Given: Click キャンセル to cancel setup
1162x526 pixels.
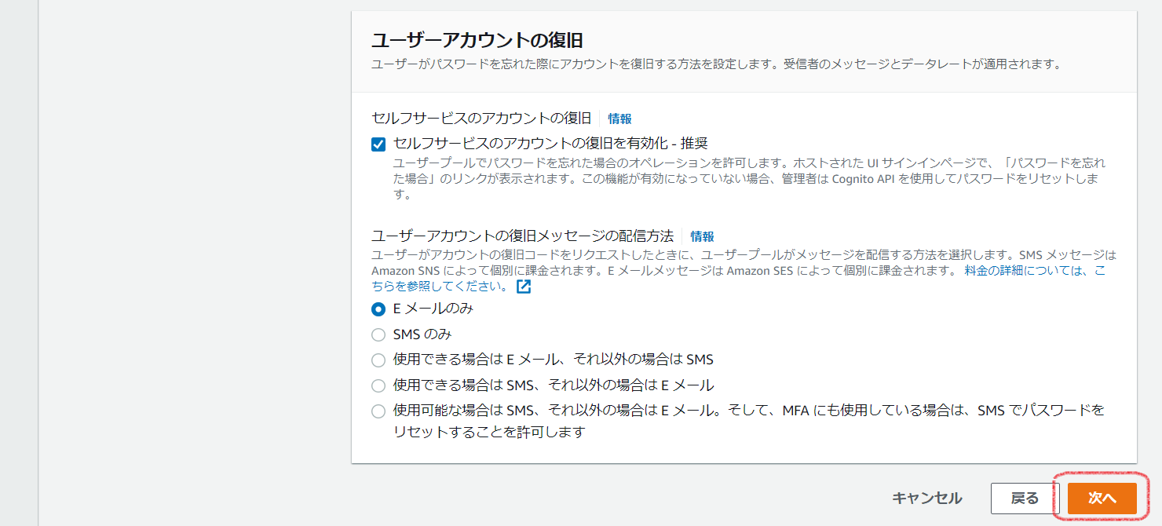Looking at the screenshot, I should pos(927,498).
